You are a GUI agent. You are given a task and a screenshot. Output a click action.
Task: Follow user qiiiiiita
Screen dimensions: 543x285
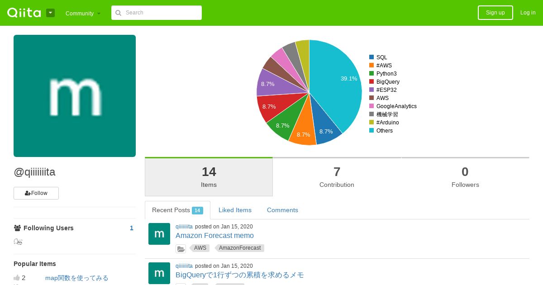[x=36, y=193]
